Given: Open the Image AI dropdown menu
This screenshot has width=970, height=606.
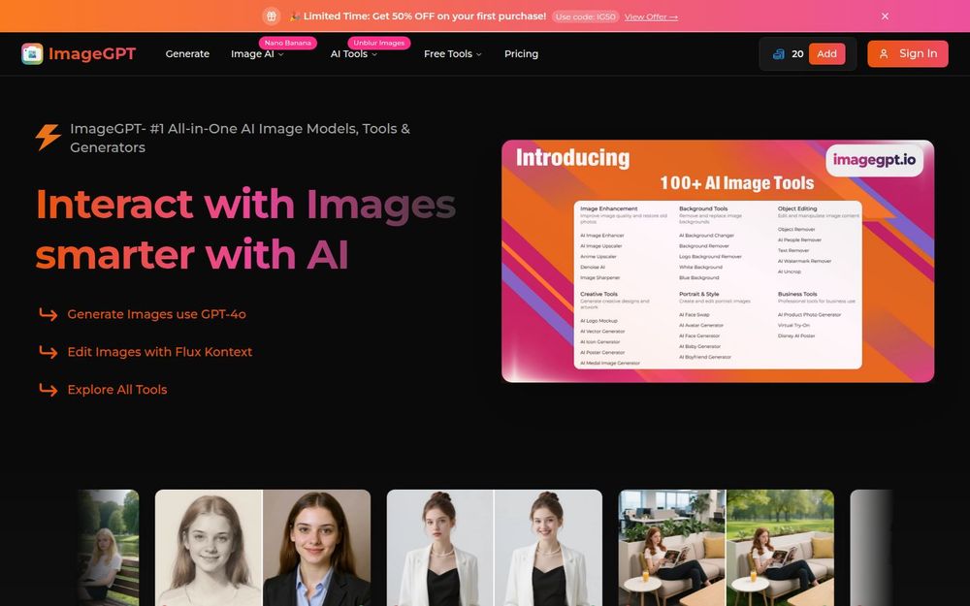Looking at the screenshot, I should [254, 54].
